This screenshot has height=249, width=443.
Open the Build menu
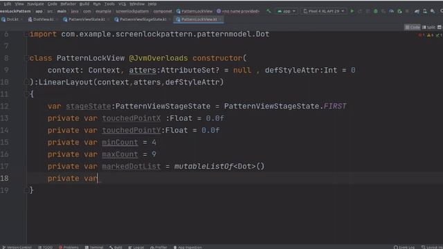click(84, 4)
